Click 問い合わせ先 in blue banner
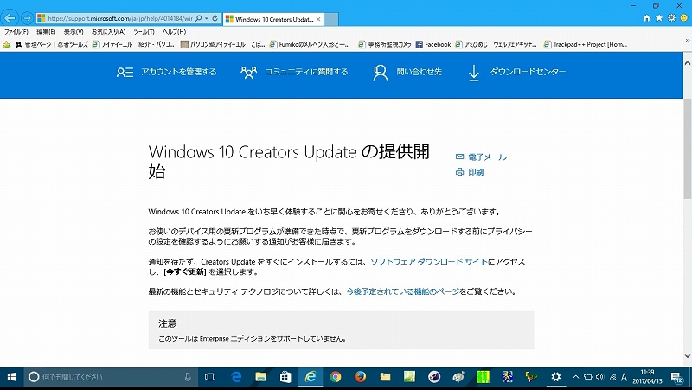692x390 pixels. click(x=407, y=72)
